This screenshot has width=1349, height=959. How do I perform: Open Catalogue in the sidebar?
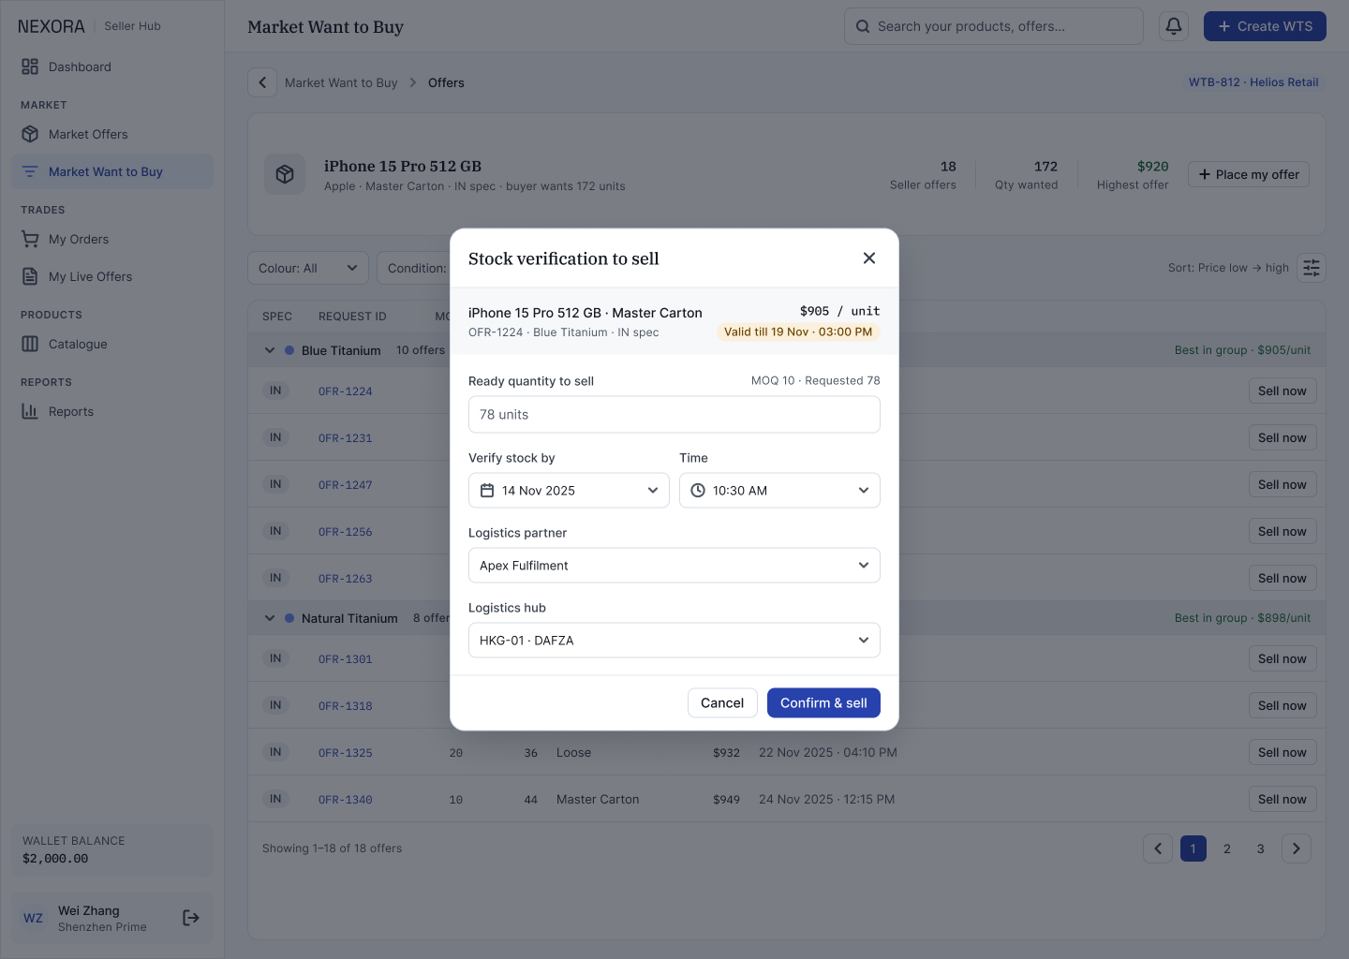coord(112,345)
